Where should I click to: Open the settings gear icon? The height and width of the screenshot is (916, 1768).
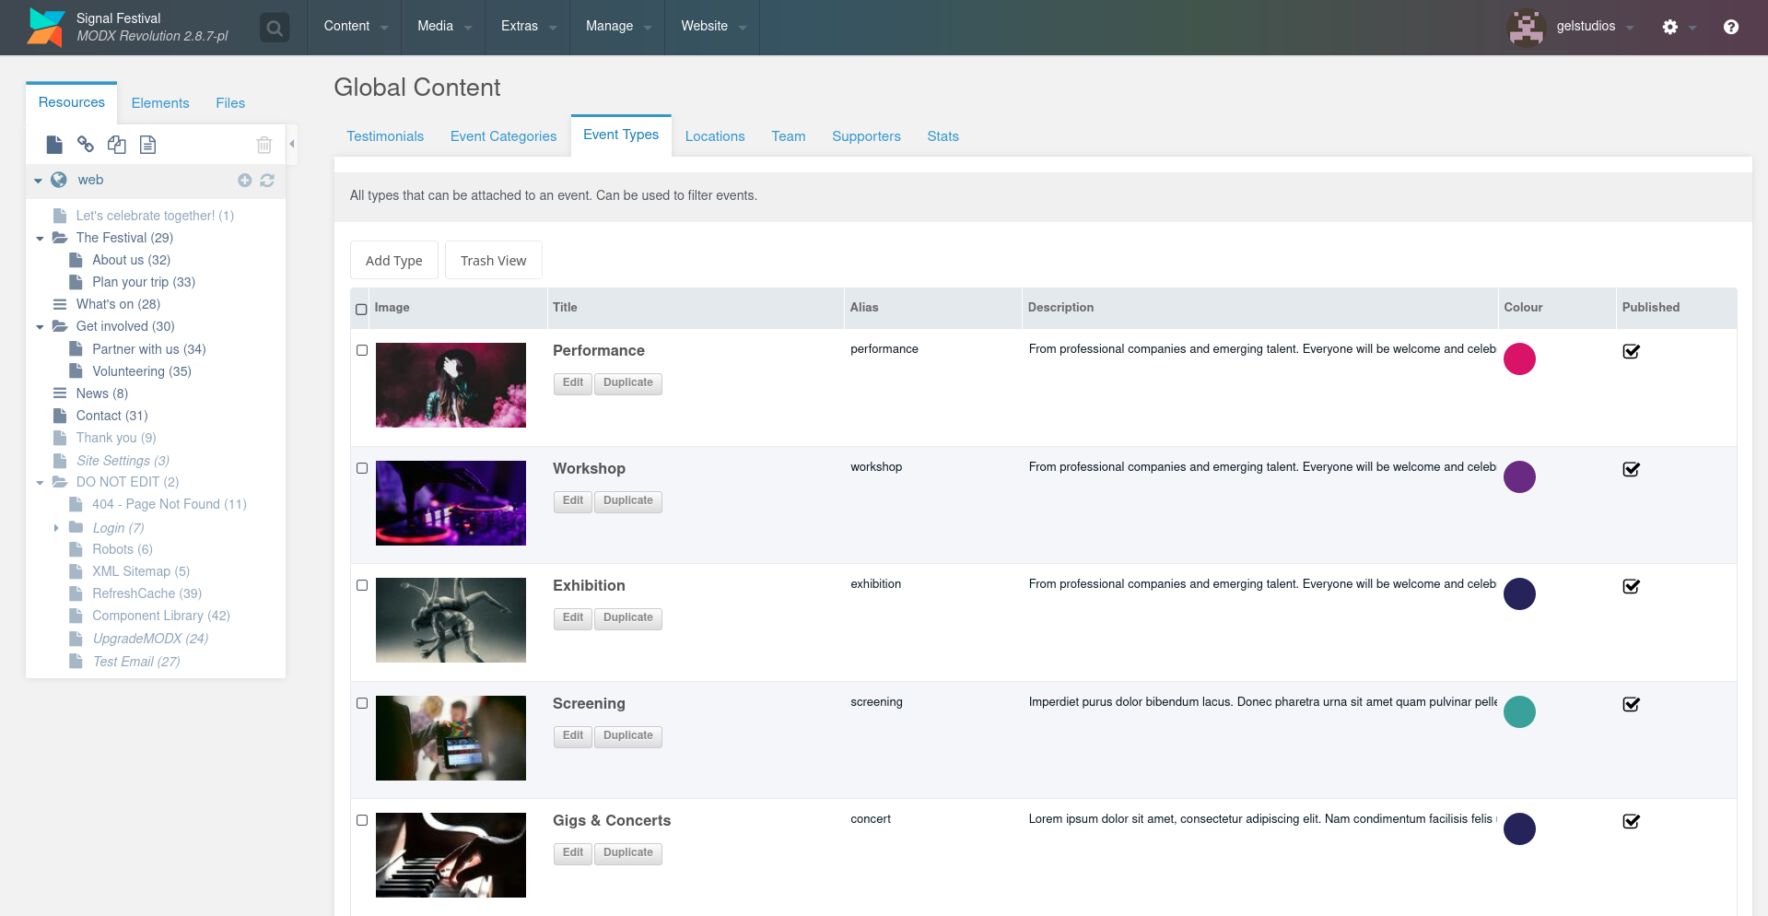point(1669,27)
